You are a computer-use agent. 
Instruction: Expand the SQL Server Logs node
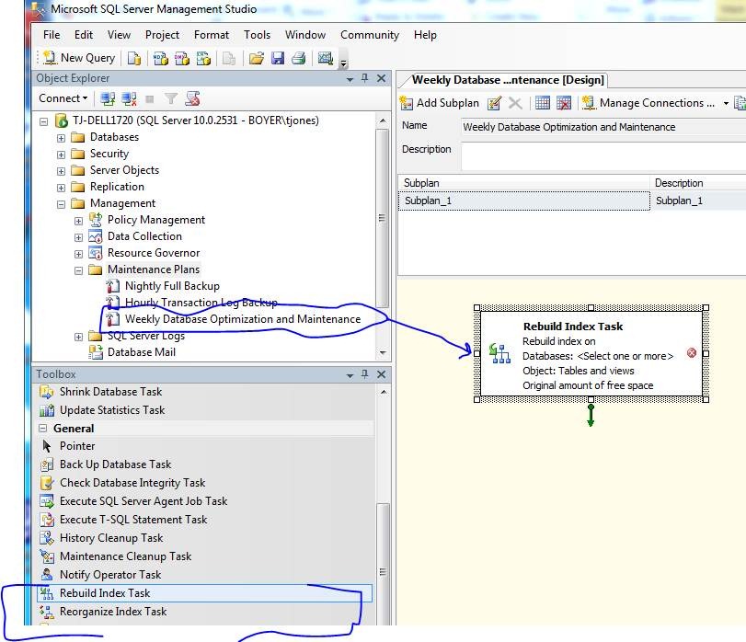click(78, 338)
